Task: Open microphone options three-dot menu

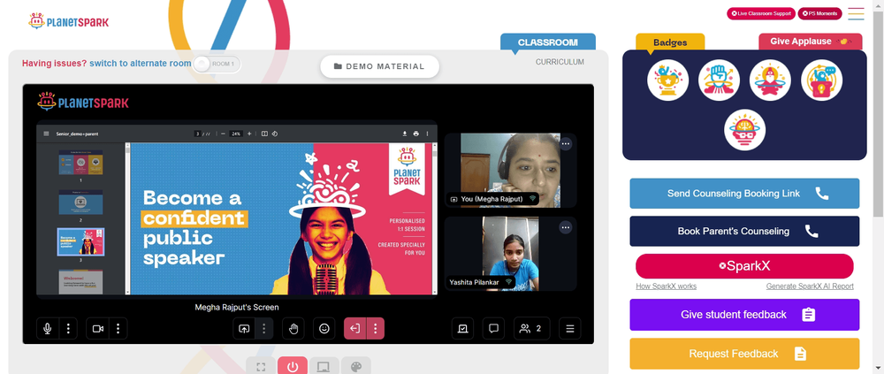Action: point(68,328)
